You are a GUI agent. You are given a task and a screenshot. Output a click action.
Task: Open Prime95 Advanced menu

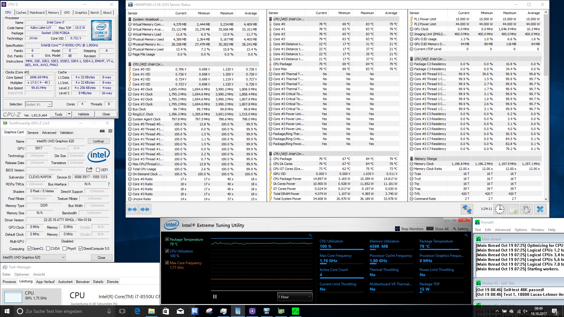point(502,230)
